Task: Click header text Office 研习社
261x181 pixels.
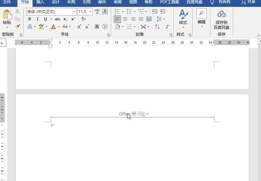Action: pyautogui.click(x=132, y=114)
